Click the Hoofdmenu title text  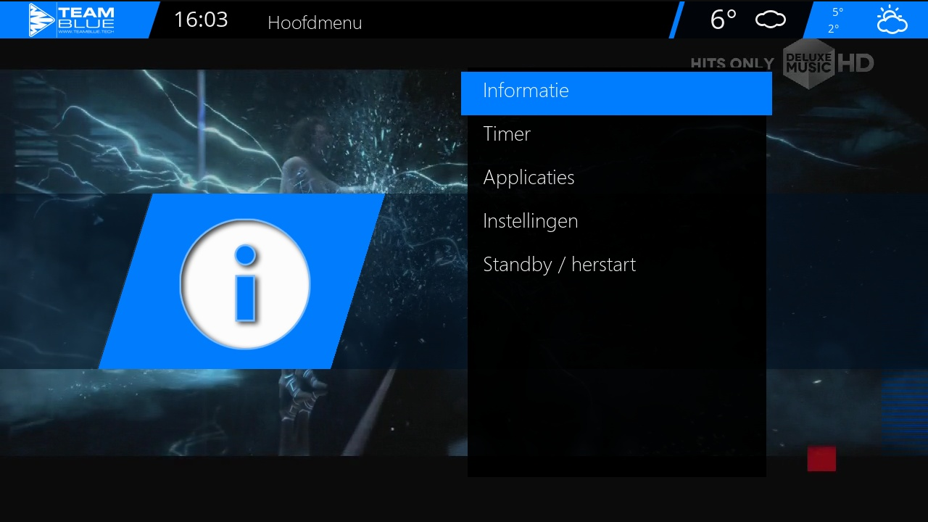[315, 23]
